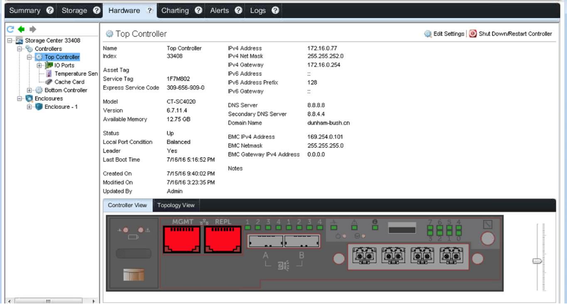
Task: Click the Enclosures icon in tree
Action: [29, 98]
